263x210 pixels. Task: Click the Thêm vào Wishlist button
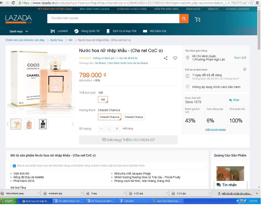point(128,140)
